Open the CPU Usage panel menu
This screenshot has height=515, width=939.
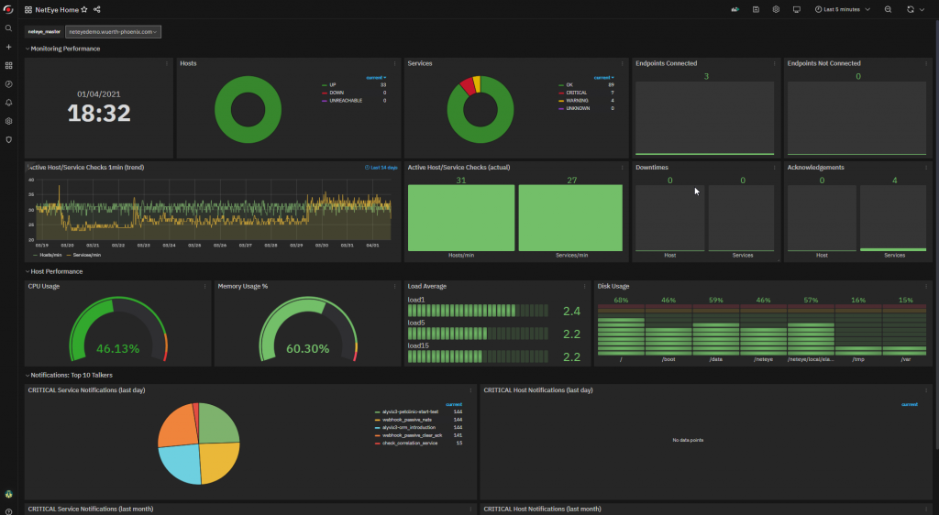204,287
